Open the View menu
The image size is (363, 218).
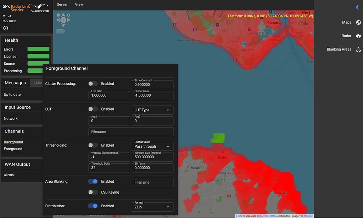pos(79,5)
